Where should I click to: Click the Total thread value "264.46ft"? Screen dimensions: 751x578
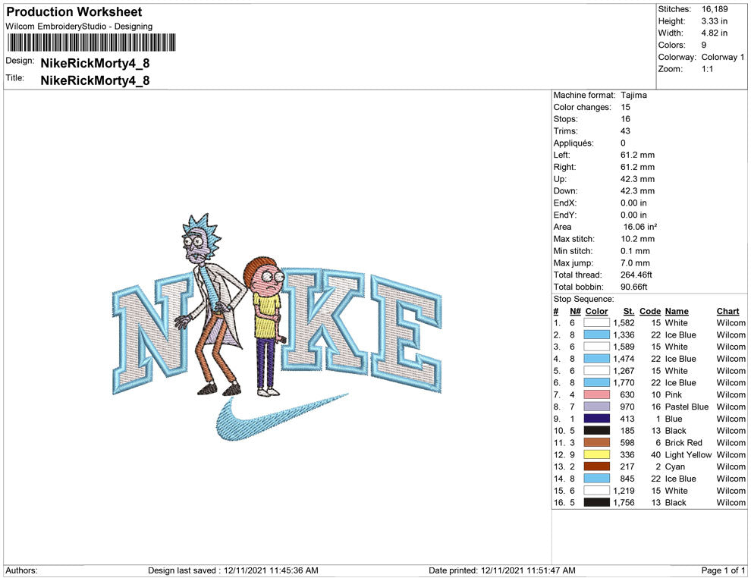point(636,275)
